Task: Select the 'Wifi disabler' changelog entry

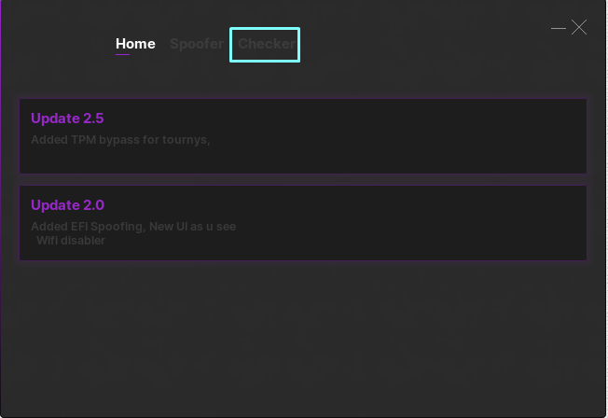Action: click(71, 241)
